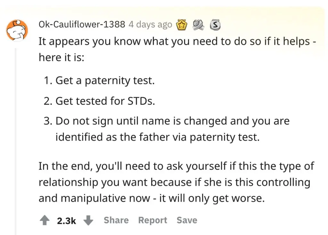Screen dimensions: 328x235
Task: Click the "4 days ago" timestamp
Action: coord(150,25)
